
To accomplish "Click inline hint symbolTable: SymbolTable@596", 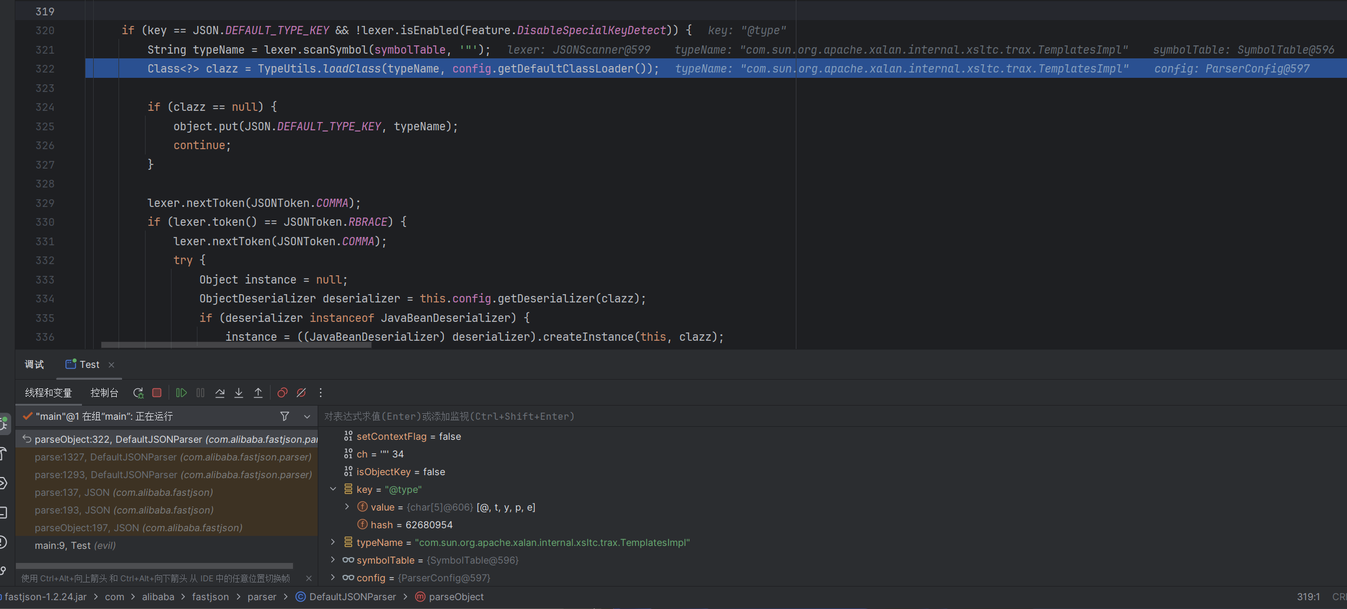I will coord(1244,50).
